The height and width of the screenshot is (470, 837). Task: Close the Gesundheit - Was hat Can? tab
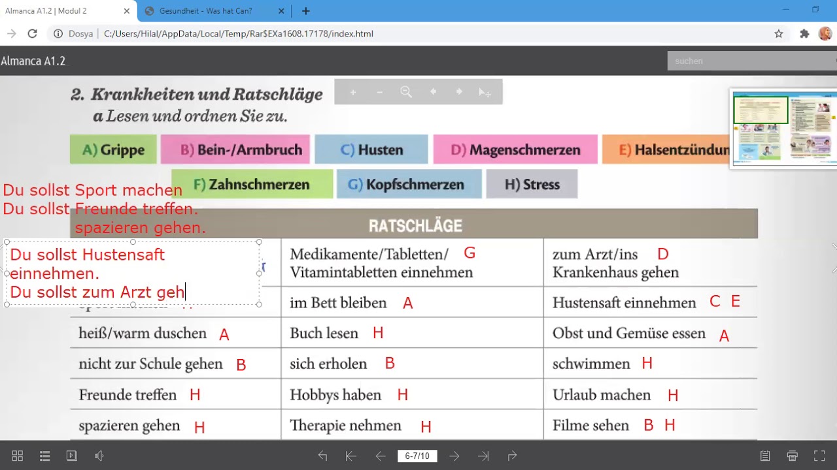pyautogui.click(x=281, y=11)
